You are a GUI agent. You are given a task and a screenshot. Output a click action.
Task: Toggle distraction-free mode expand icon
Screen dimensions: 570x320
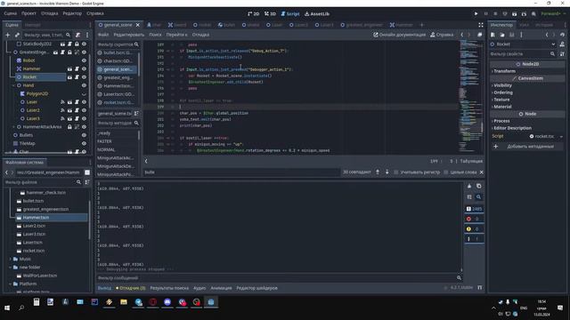[x=481, y=25]
